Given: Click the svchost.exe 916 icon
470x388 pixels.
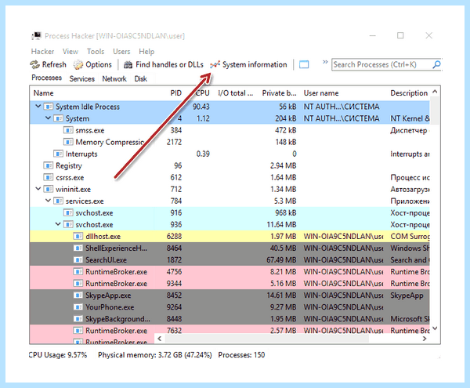Looking at the screenshot, I should pyautogui.click(x=68, y=213).
